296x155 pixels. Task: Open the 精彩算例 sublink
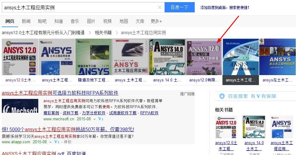tap(51, 113)
